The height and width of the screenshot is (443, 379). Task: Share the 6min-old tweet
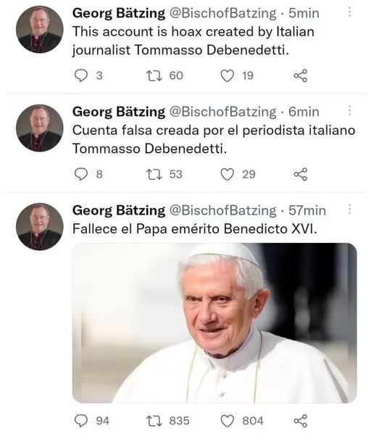301,174
